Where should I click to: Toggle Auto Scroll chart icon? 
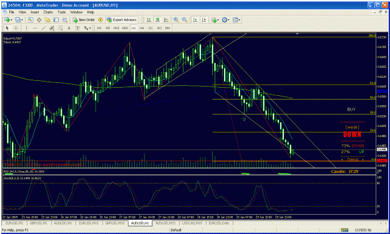click(195, 20)
